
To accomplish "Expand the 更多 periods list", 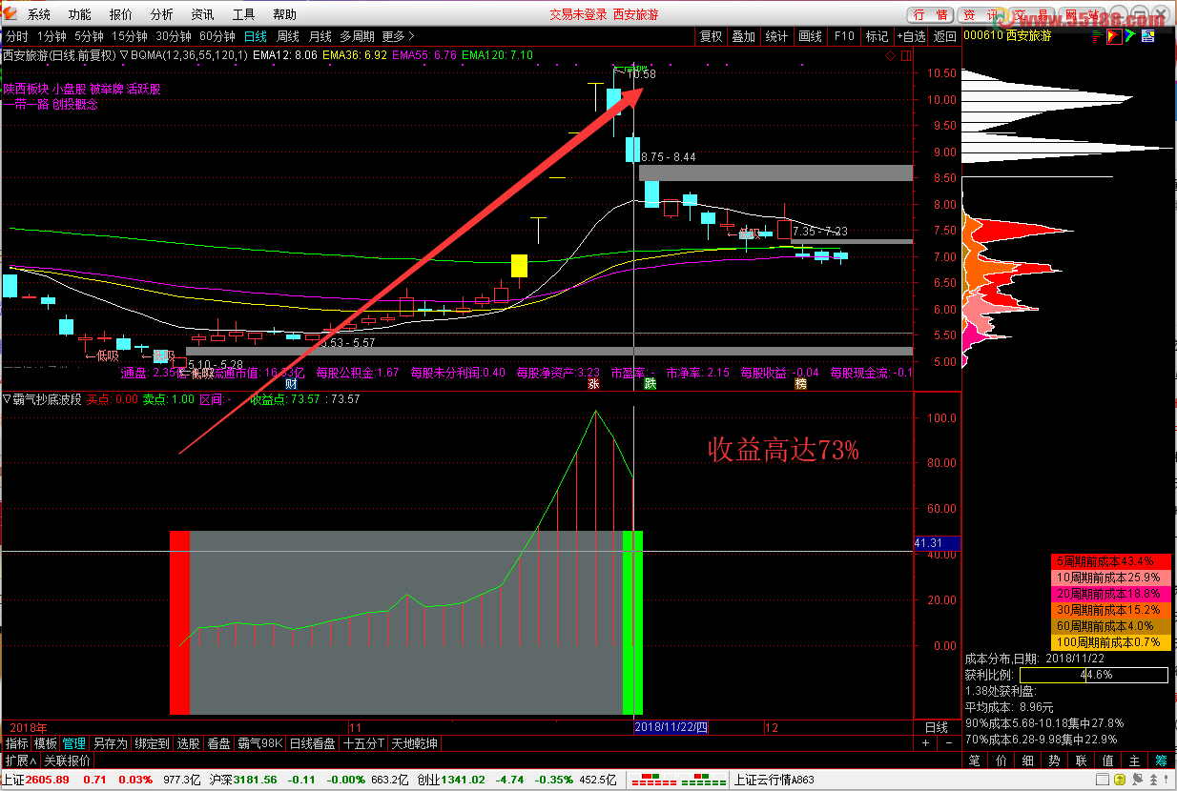I will tap(398, 36).
